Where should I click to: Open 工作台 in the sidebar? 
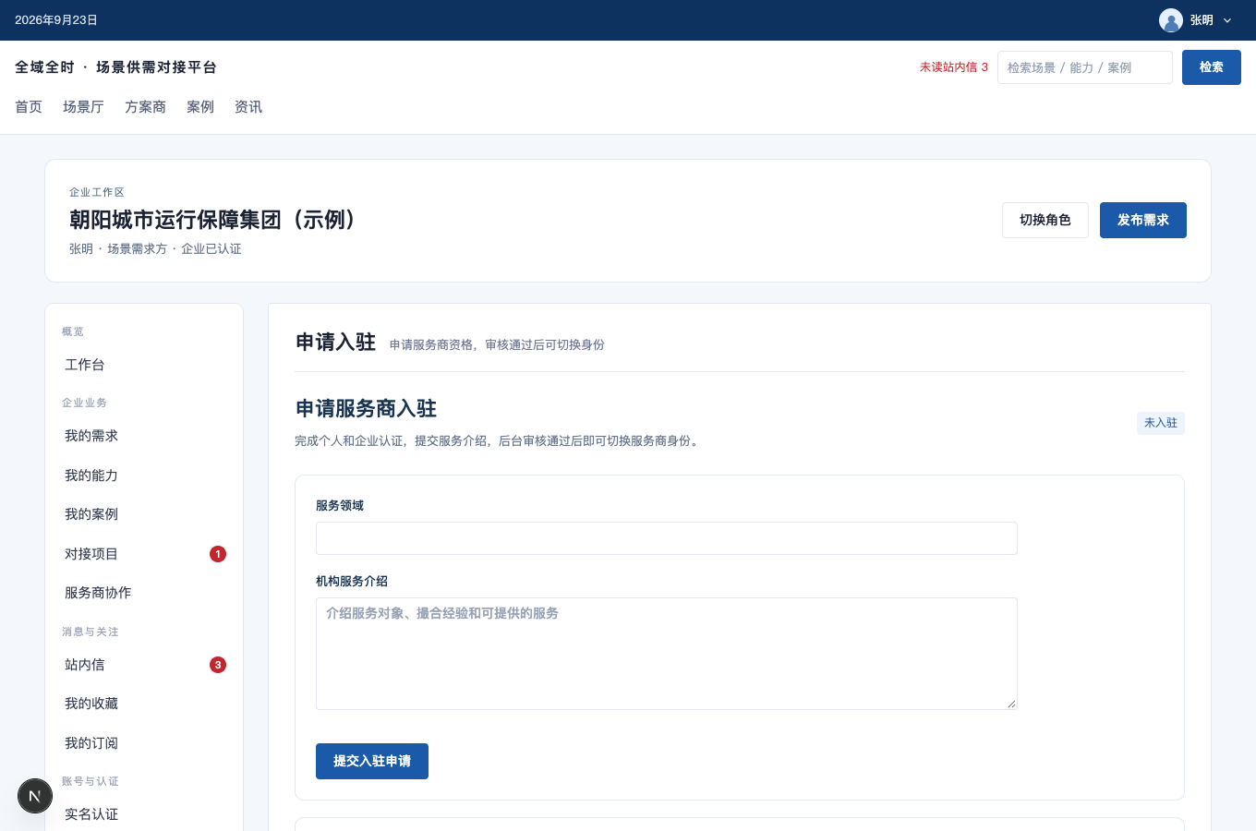tap(144, 365)
